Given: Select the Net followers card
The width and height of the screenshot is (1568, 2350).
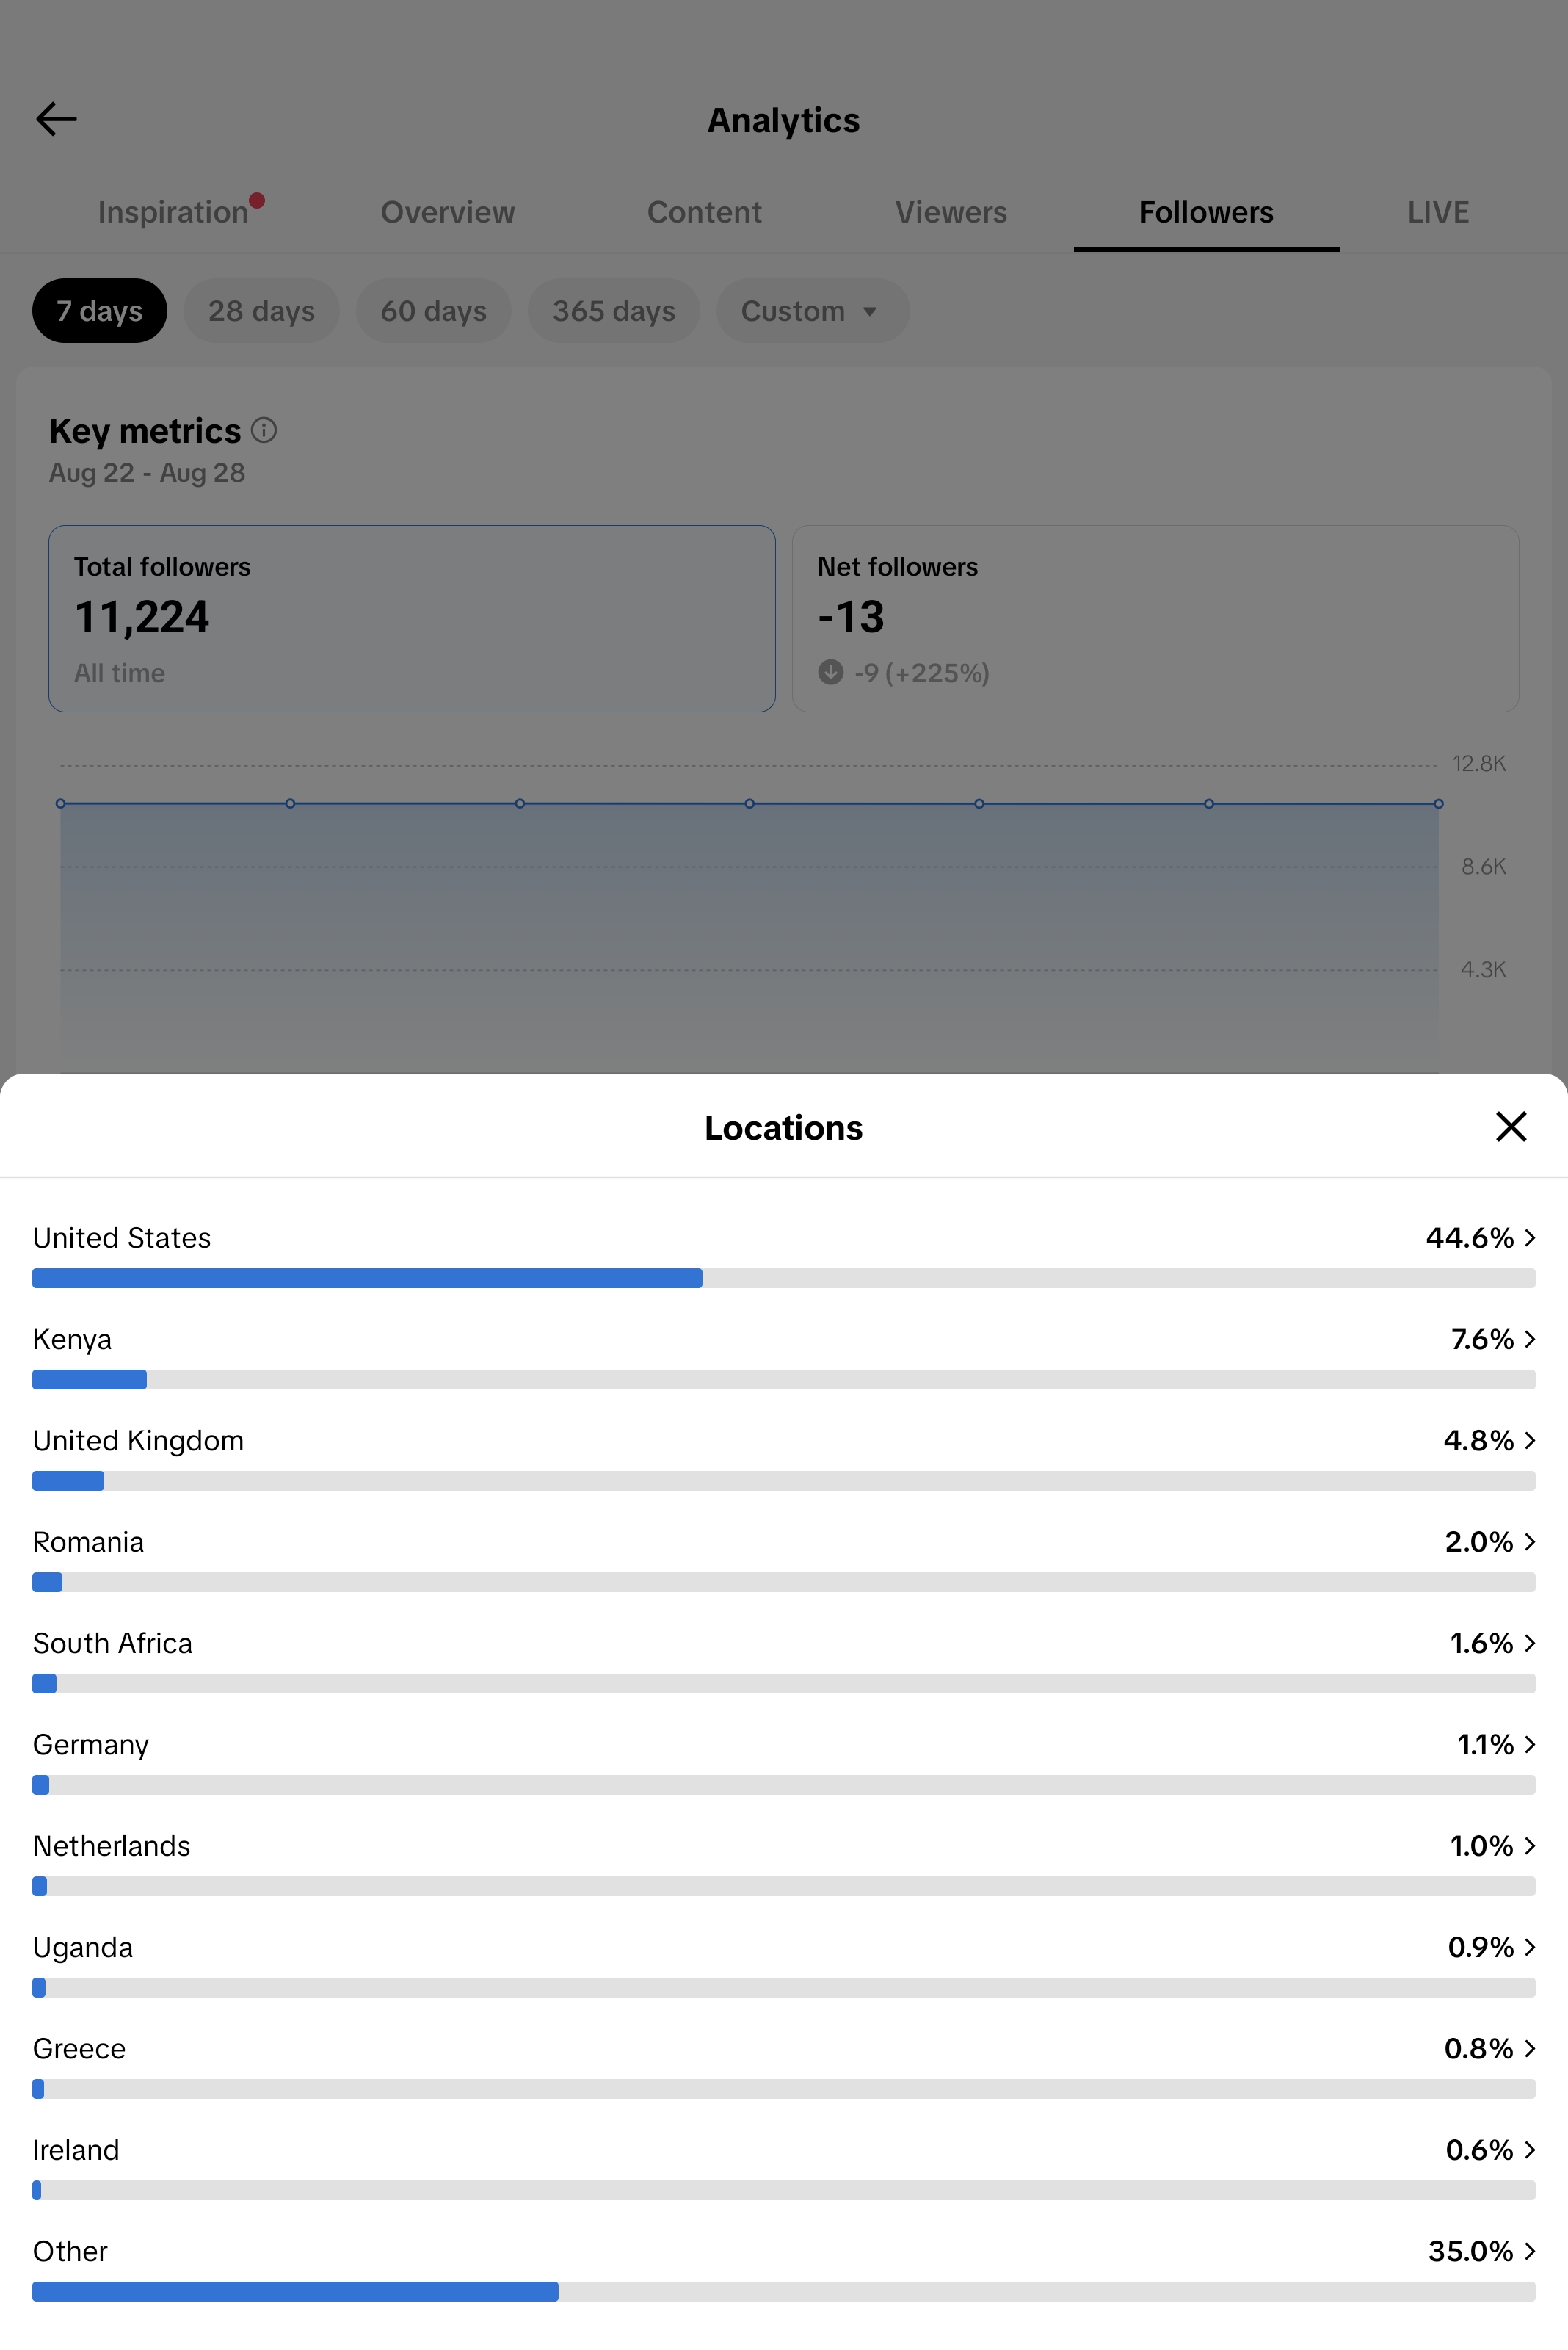Looking at the screenshot, I should [1155, 618].
